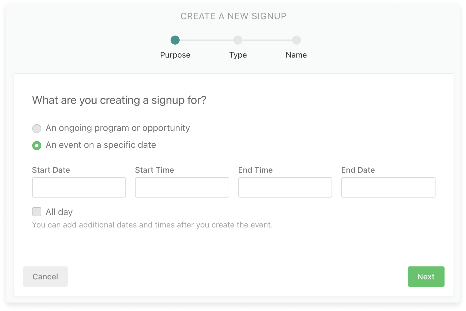
Task: Click the "An event on a specific date" text
Action: point(101,145)
